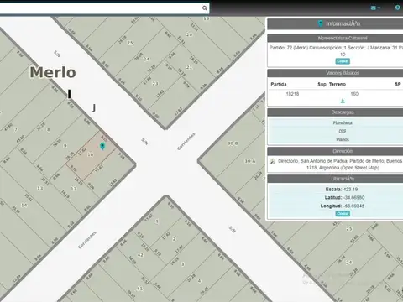Open the Plancheta download link
Viewport: 403px width, 302px height.
tap(343, 122)
